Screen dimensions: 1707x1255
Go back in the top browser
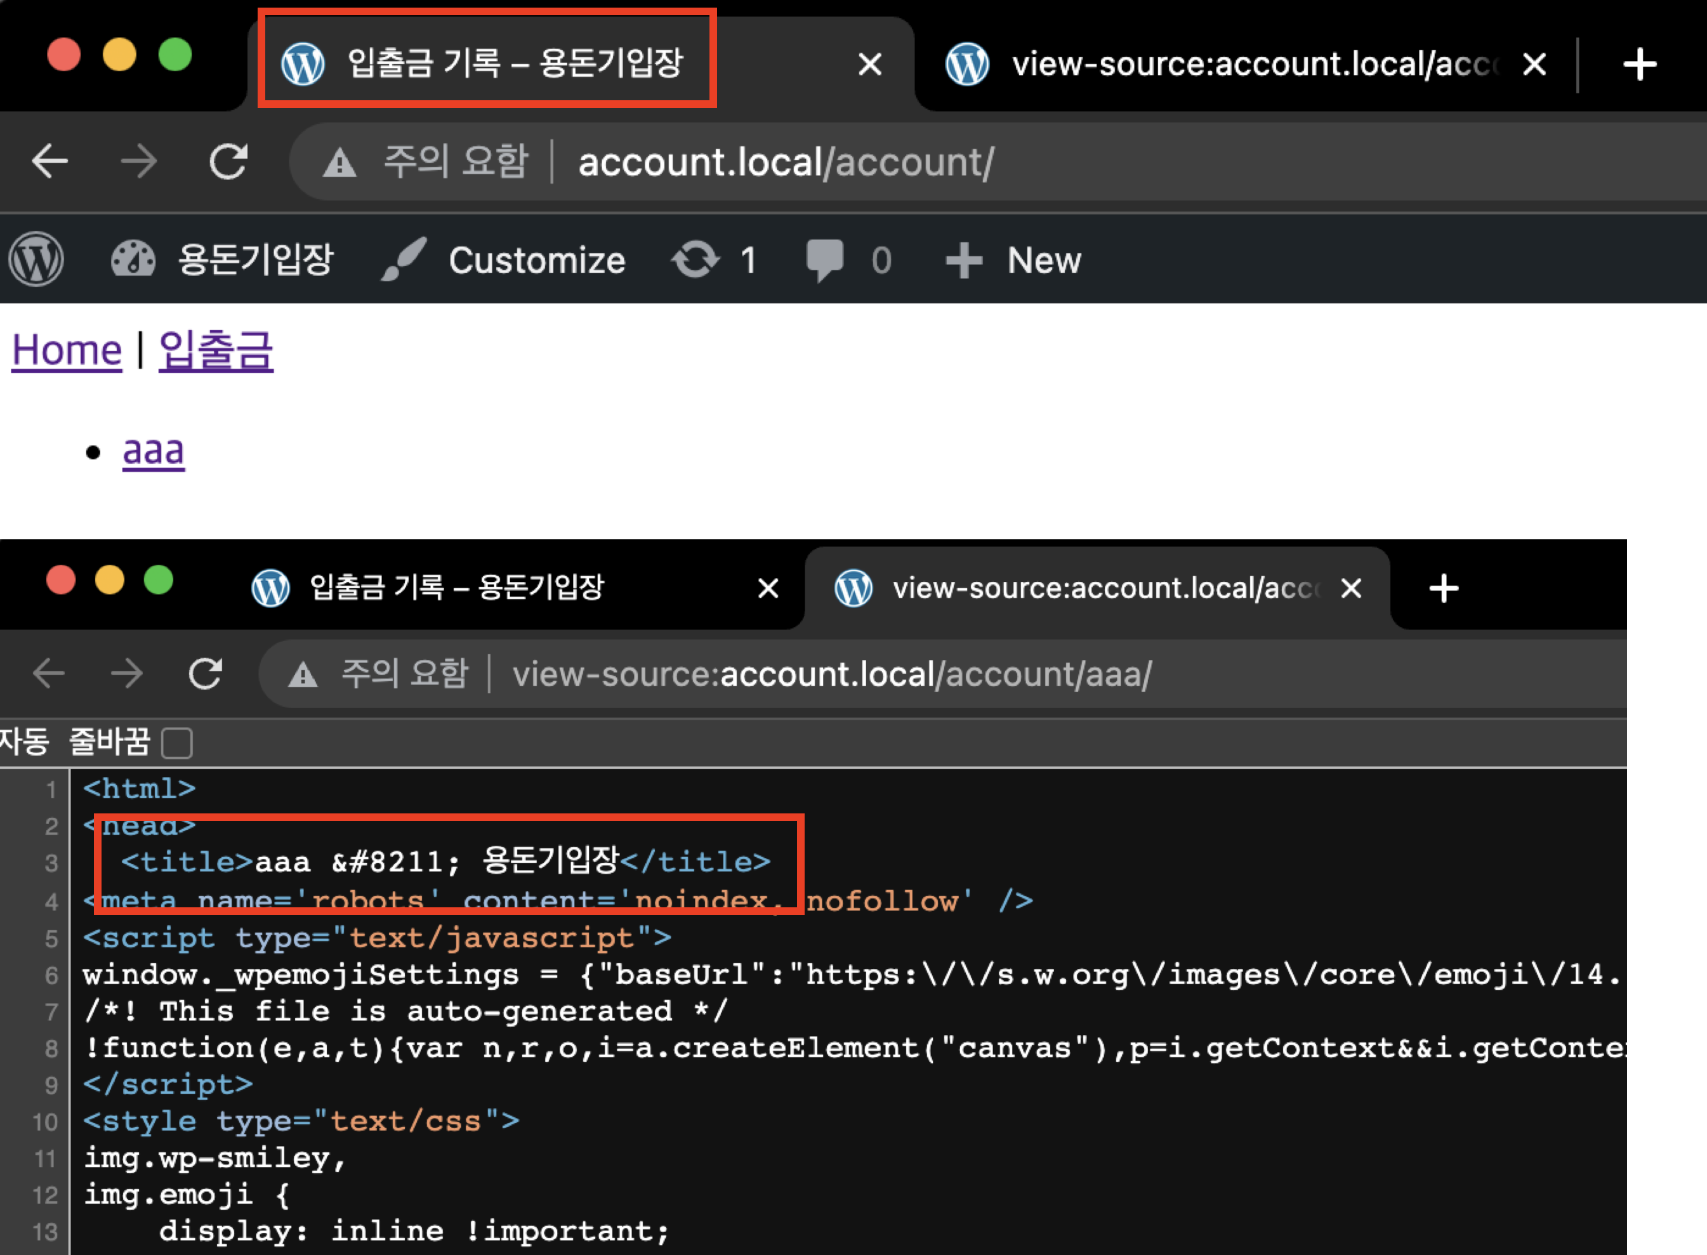point(50,162)
